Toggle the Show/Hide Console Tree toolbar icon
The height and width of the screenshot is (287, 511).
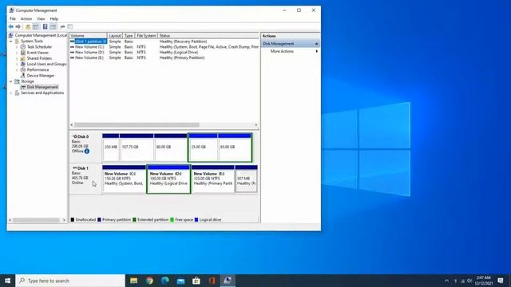point(36,26)
